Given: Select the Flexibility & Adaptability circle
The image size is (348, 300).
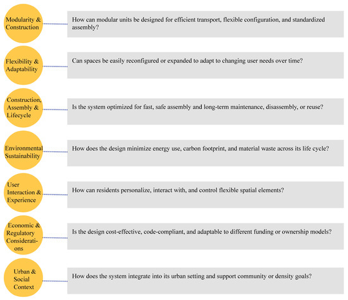Looking at the screenshot, I should click(x=23, y=65).
